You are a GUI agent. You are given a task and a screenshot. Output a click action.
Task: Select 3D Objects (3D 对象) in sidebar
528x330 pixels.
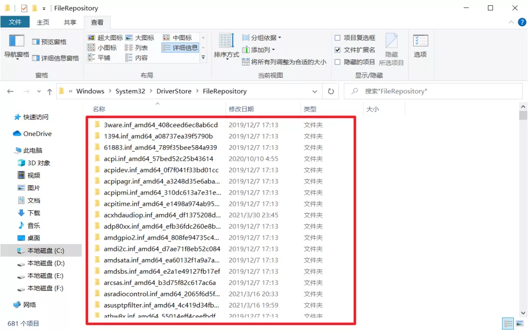click(x=34, y=163)
